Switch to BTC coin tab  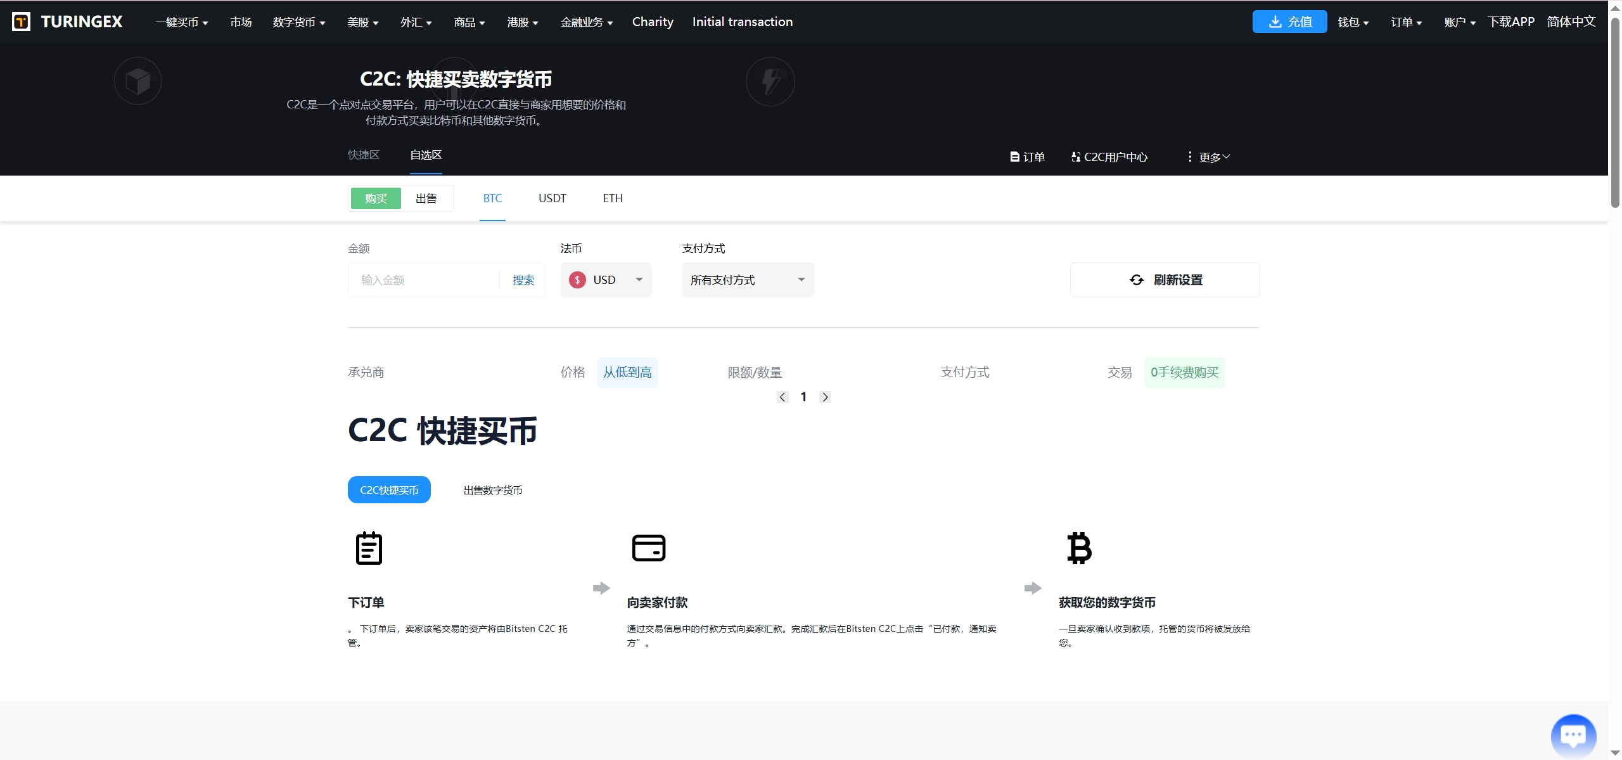492,198
